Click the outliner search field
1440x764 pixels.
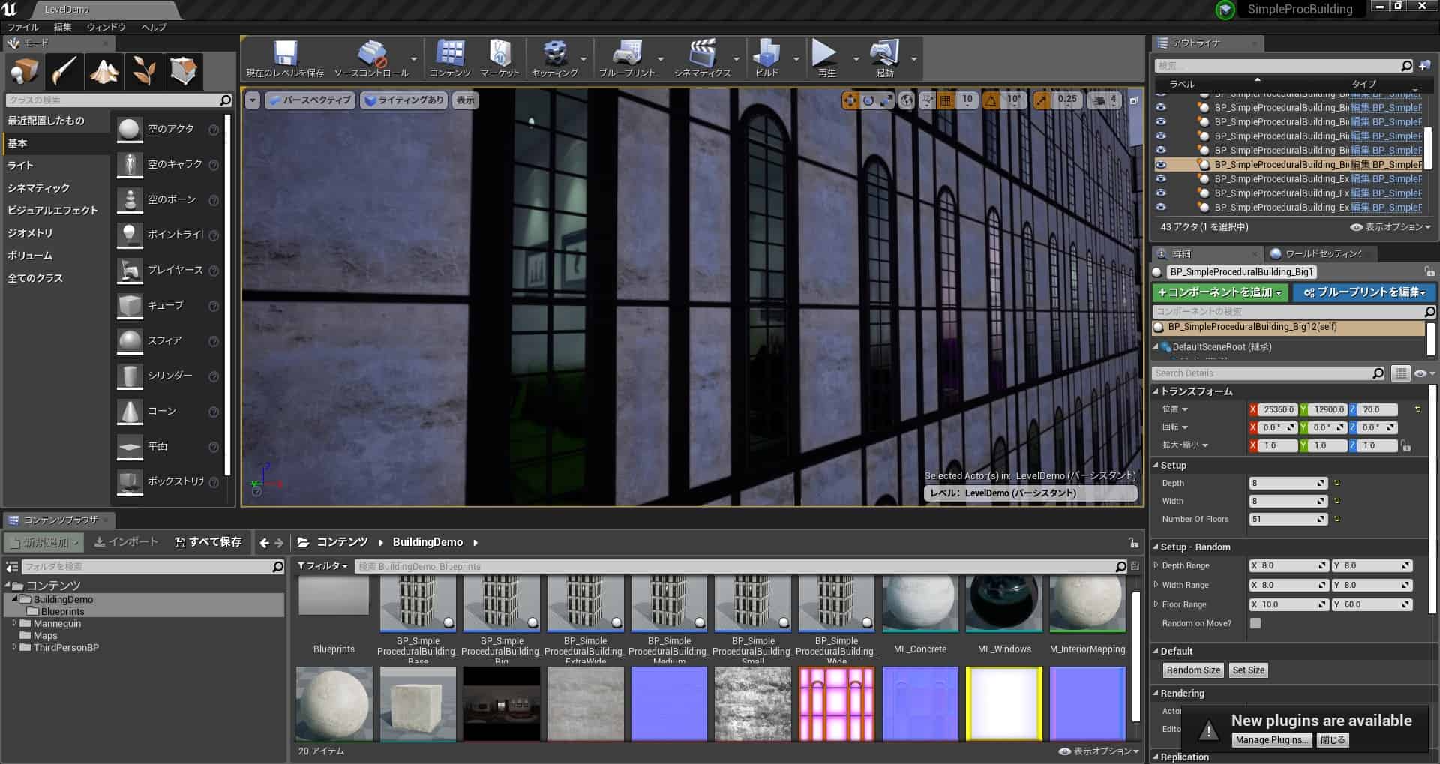[1284, 66]
